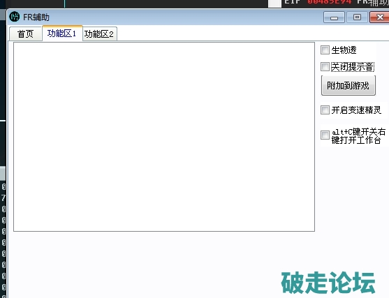Click inside the large empty list box
This screenshot has width=389, height=298.
pyautogui.click(x=164, y=137)
